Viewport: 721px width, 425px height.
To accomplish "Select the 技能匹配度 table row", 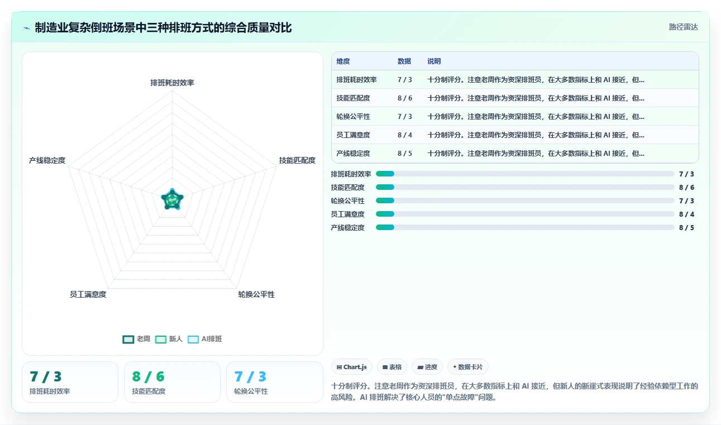I will pos(515,98).
